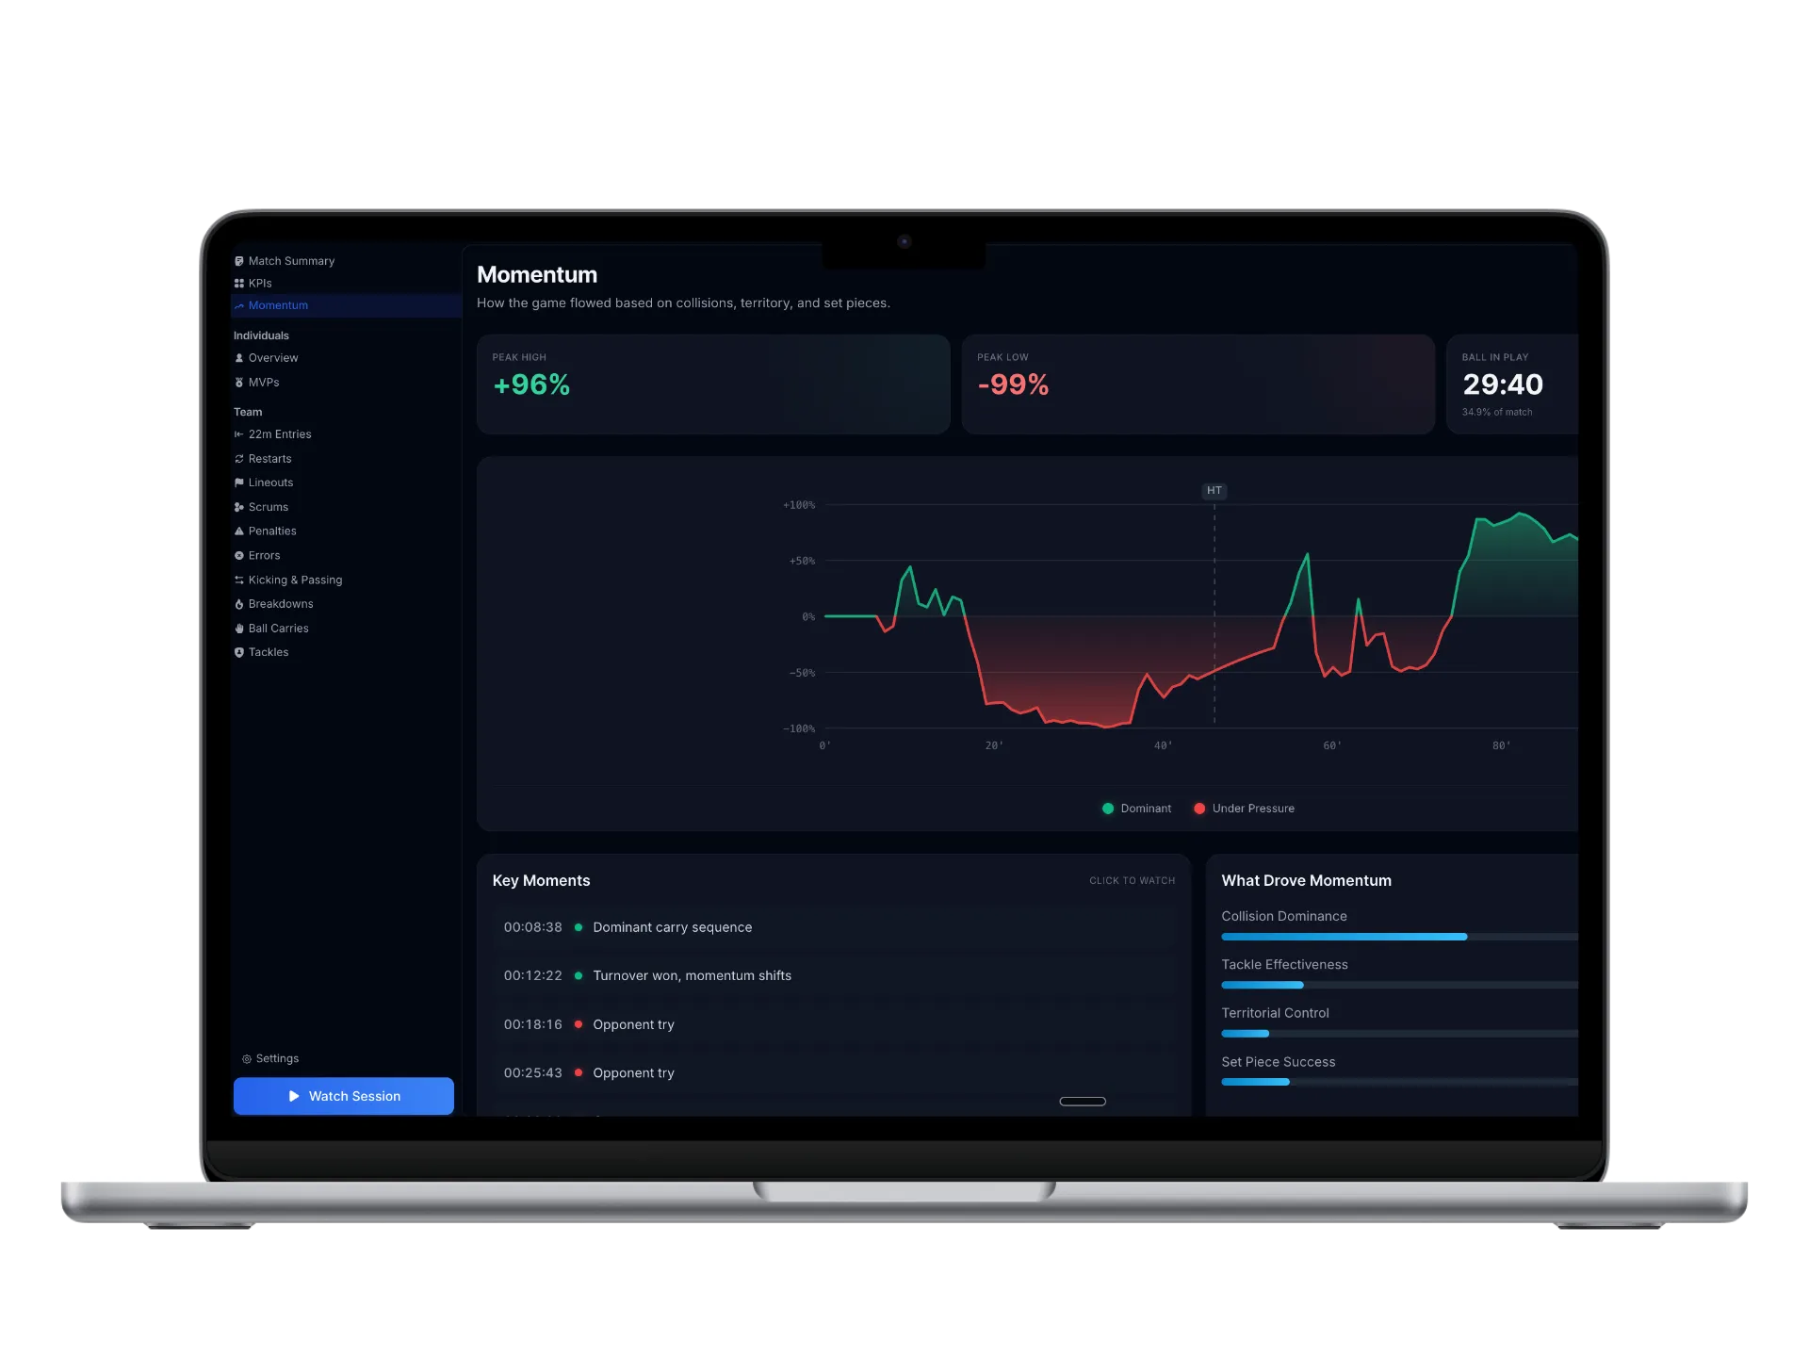Viewport: 1809px width, 1357px height.
Task: Open the MVPs page
Action: 345,383
